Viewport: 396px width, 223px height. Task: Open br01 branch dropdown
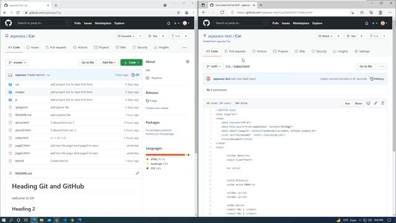tap(213, 66)
